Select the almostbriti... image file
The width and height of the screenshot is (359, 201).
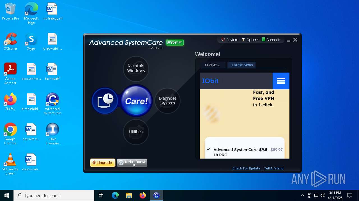click(x=31, y=102)
